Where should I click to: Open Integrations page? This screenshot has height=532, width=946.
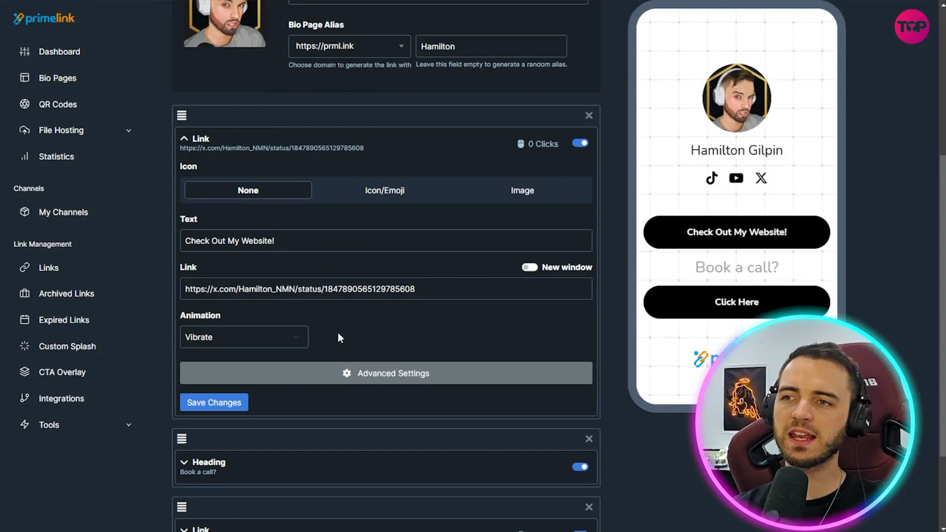point(61,399)
